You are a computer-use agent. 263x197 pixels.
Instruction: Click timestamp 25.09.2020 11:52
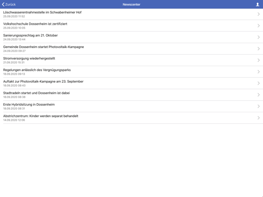[x=14, y=16]
